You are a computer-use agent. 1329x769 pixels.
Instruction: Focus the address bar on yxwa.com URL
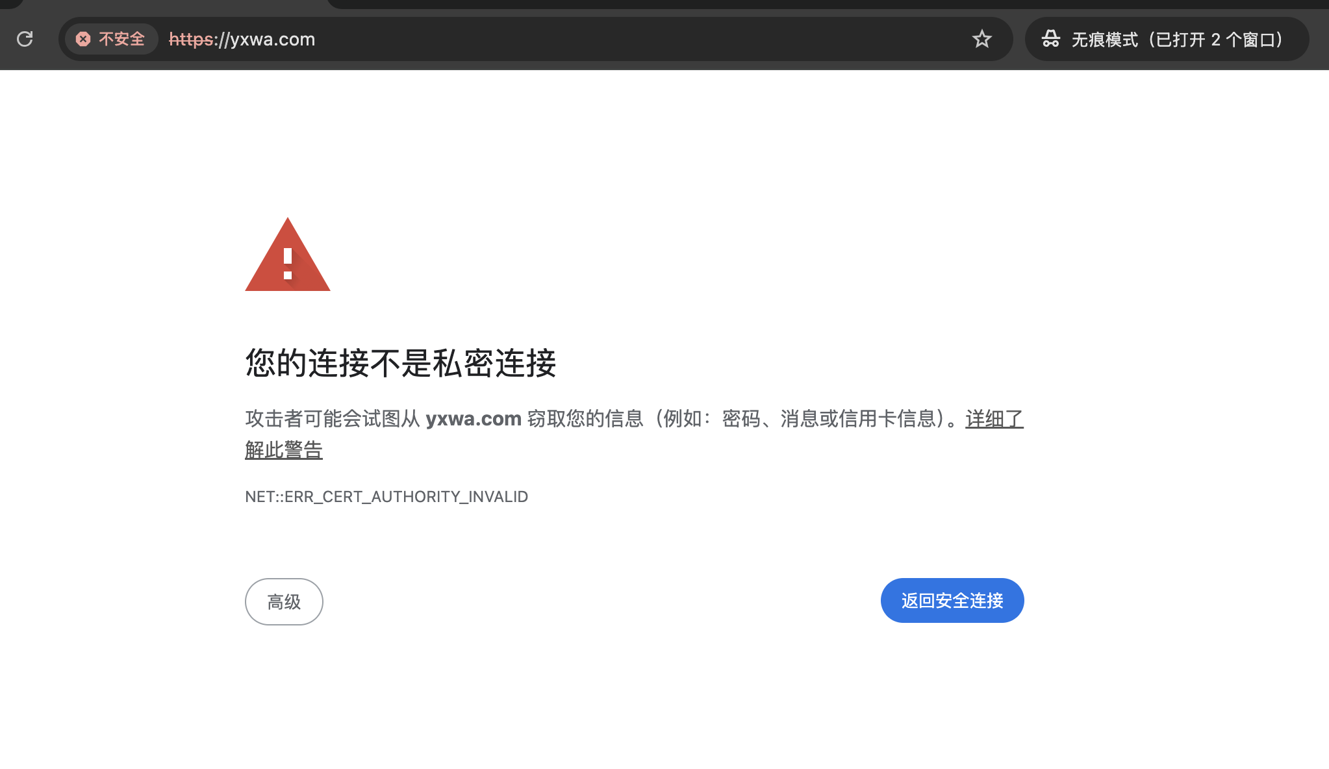273,39
